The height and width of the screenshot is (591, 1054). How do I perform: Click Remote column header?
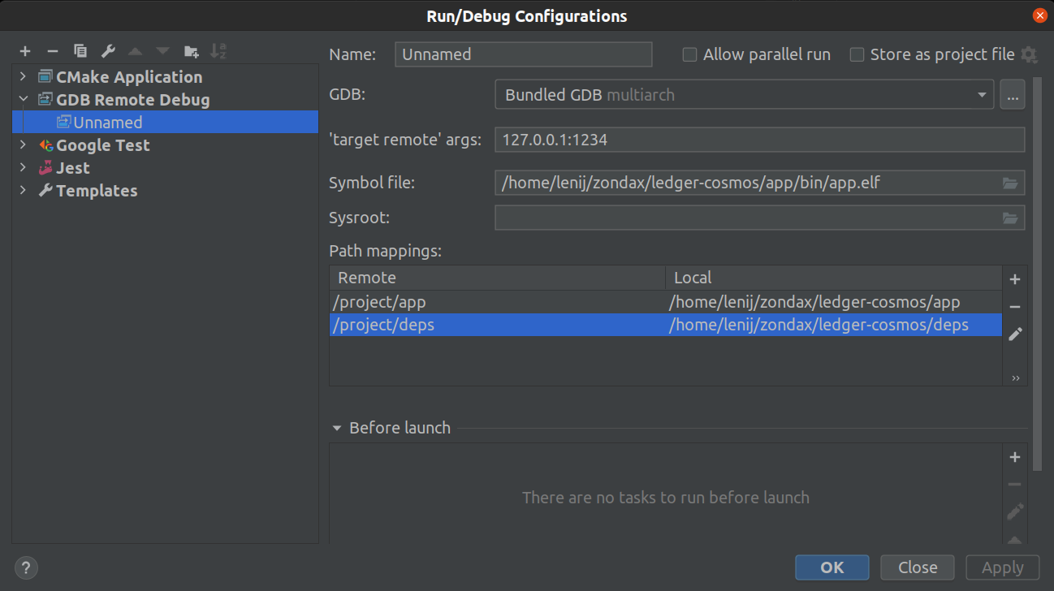point(497,278)
